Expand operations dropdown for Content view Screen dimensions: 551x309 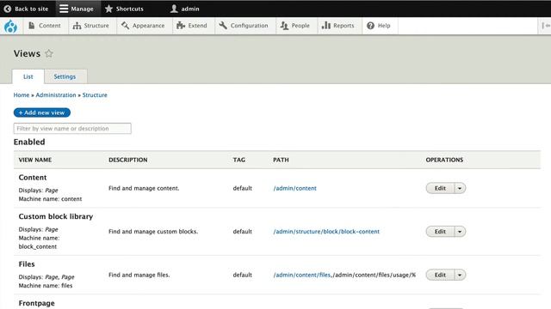(x=460, y=188)
